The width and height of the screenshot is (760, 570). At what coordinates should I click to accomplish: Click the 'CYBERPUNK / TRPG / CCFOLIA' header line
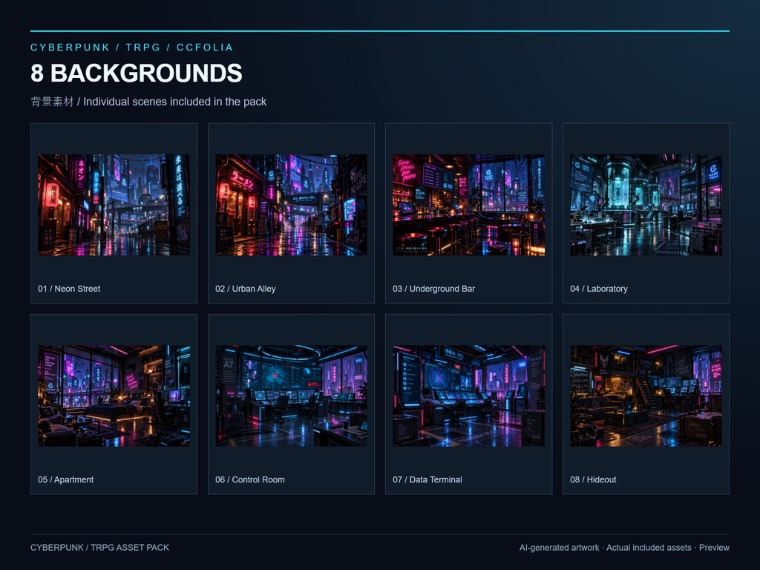pyautogui.click(x=132, y=47)
